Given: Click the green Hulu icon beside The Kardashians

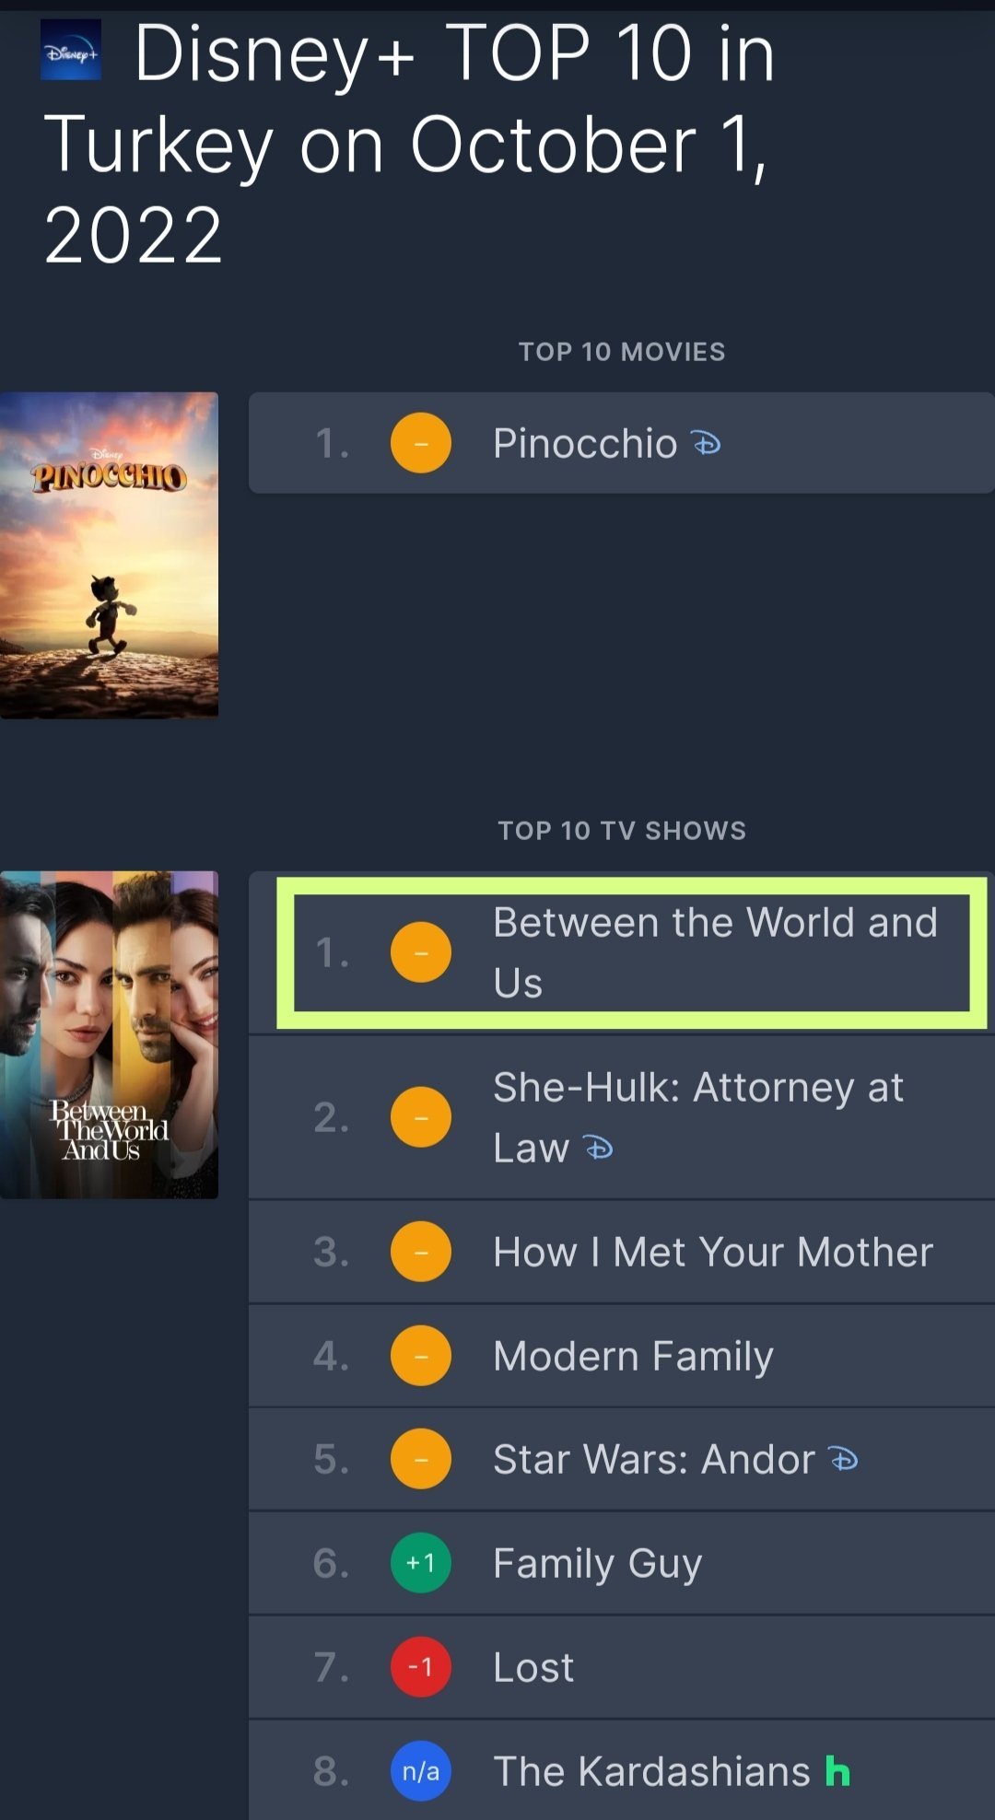Looking at the screenshot, I should [x=837, y=1771].
